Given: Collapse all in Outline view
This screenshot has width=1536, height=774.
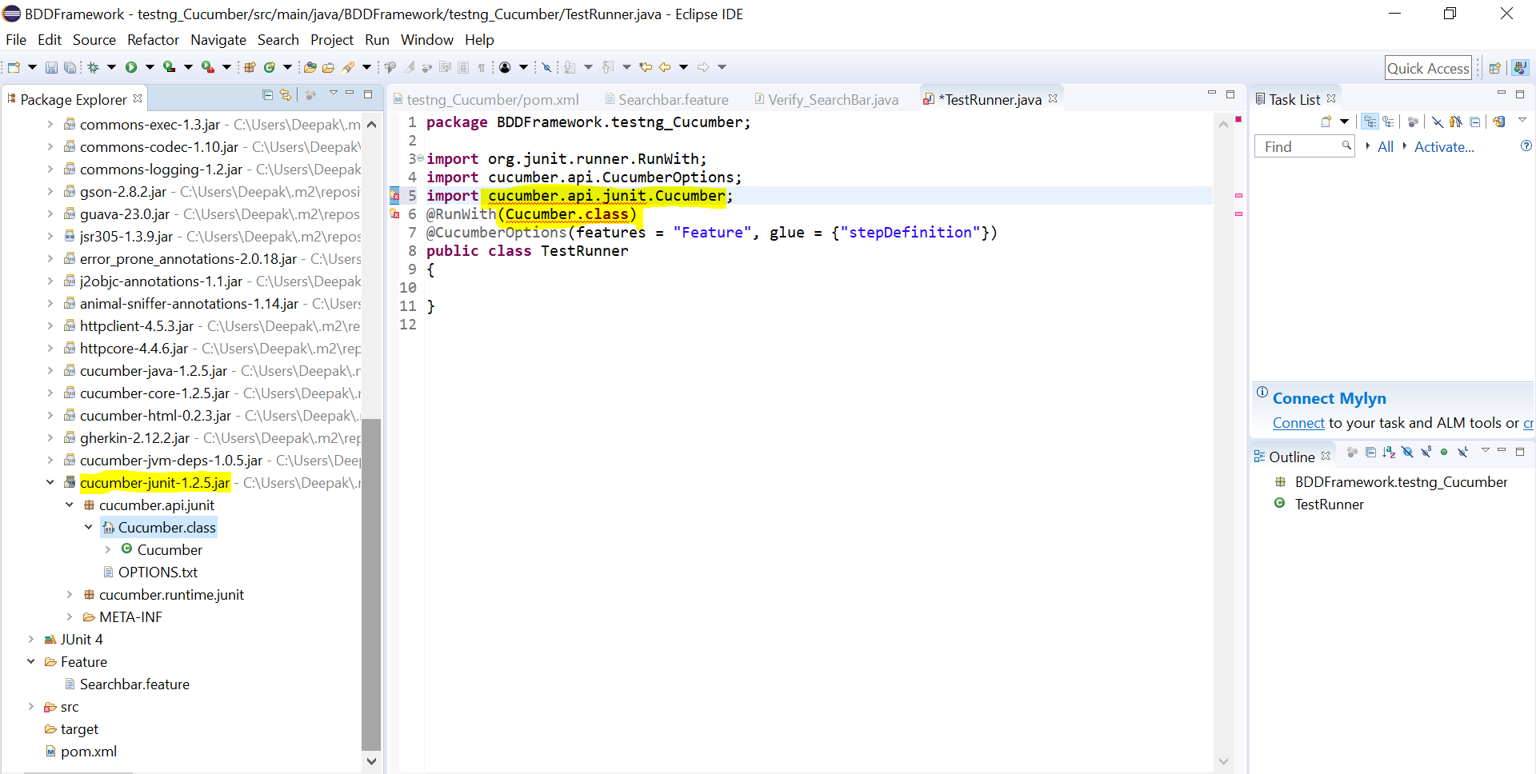Looking at the screenshot, I should [1370, 452].
